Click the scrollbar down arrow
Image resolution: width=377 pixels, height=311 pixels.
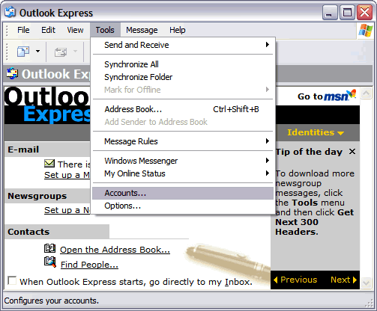367,283
